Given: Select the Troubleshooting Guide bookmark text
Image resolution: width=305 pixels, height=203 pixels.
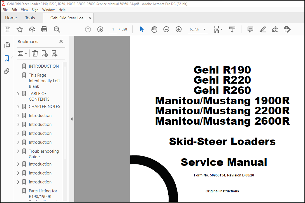Looking at the screenshot, I should [44, 154].
